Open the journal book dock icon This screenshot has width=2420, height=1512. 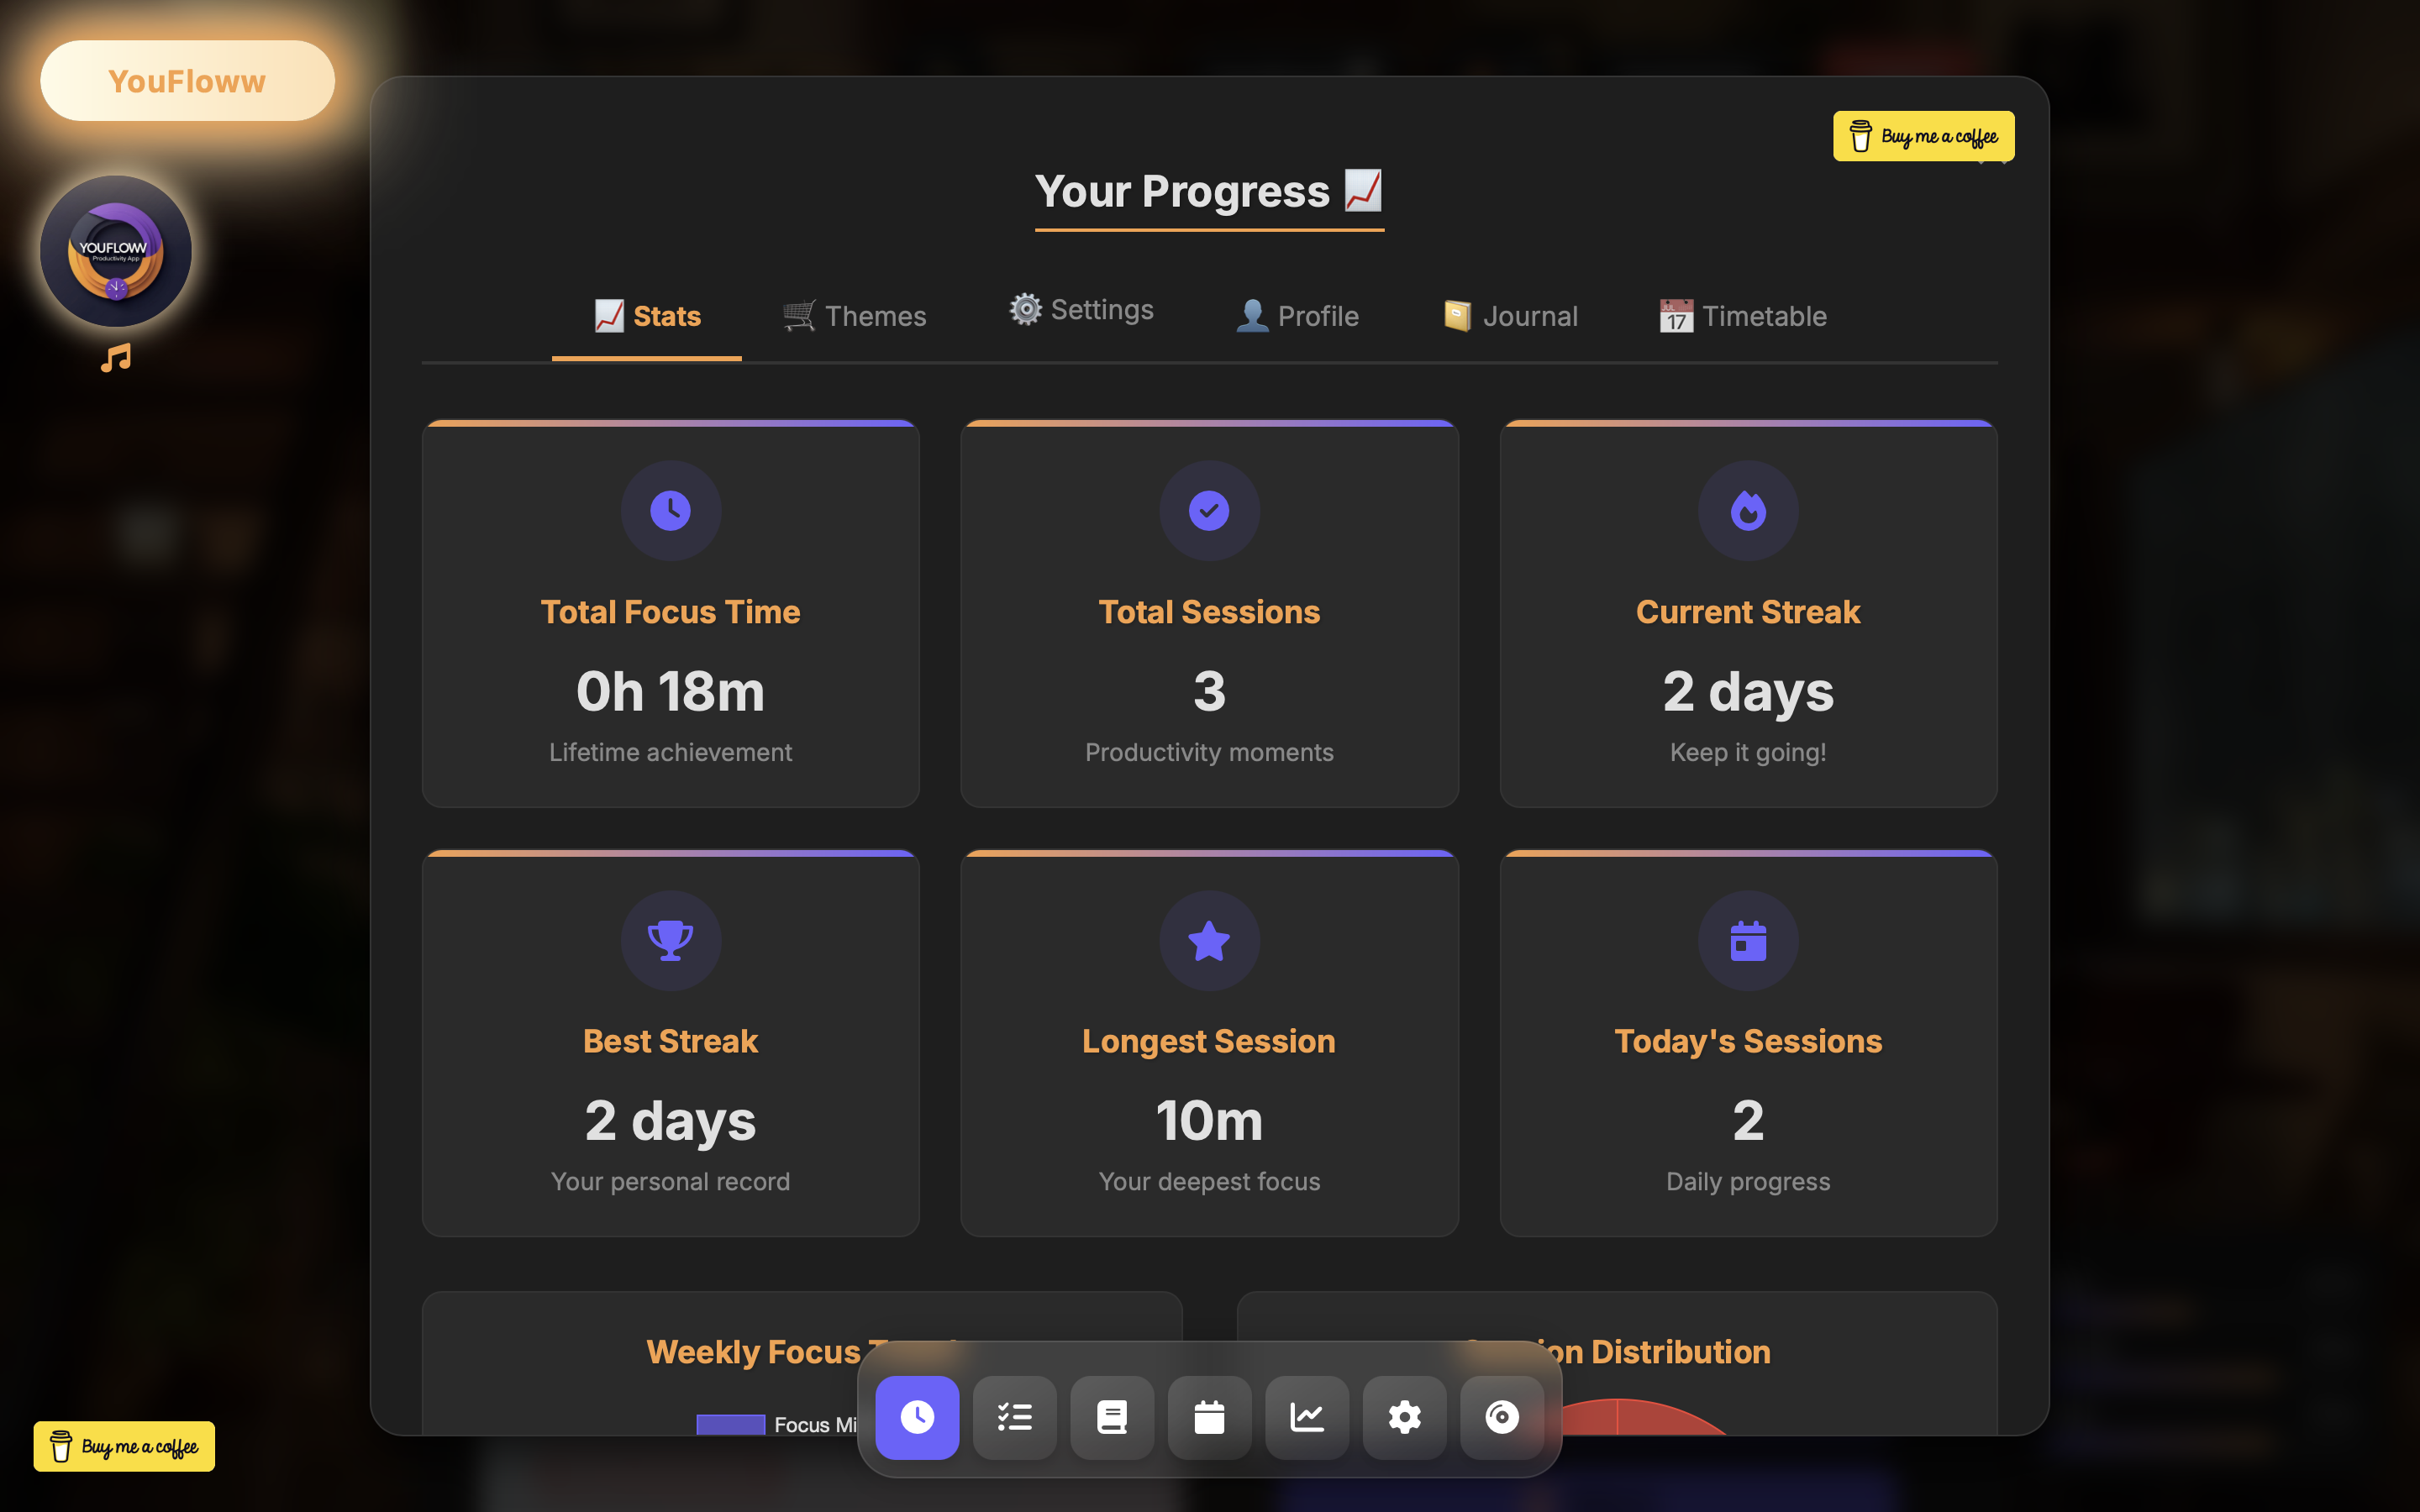[1112, 1417]
